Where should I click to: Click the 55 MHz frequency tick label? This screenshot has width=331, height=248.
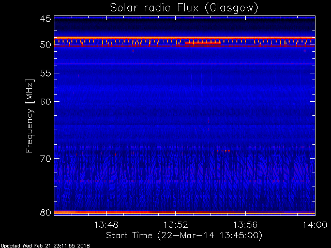45,73
